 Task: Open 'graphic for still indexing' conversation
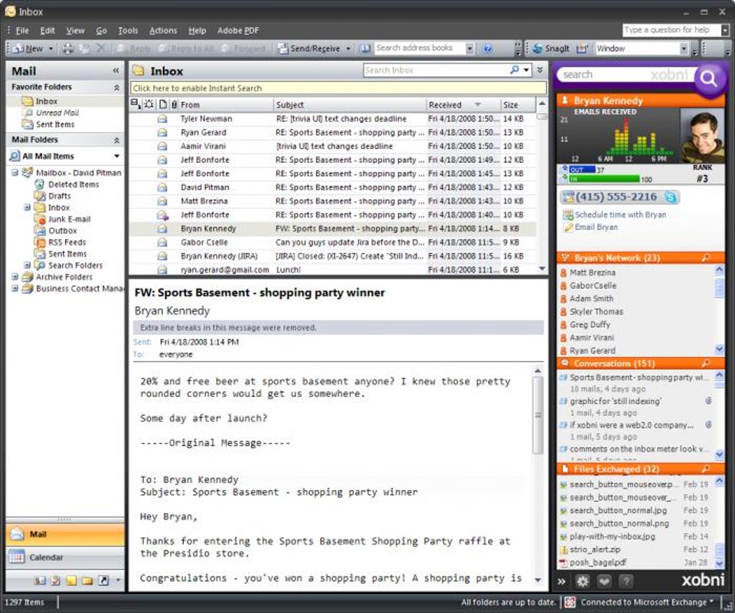615,401
